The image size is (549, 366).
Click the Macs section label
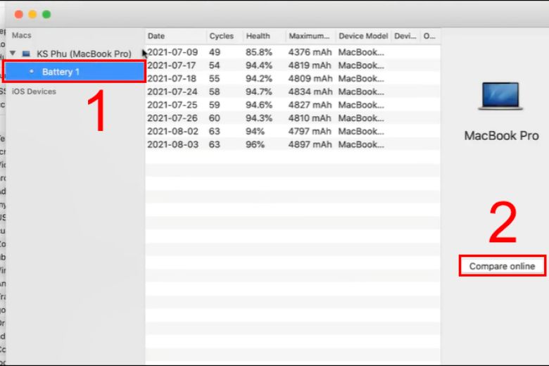click(x=22, y=35)
